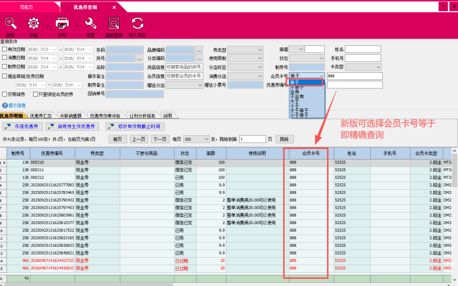Click the 打印 printer icon
The width and height of the screenshot is (458, 286).
tap(62, 23)
